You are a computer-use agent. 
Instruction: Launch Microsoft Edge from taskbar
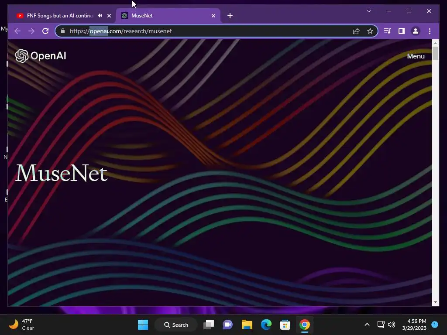(x=266, y=325)
